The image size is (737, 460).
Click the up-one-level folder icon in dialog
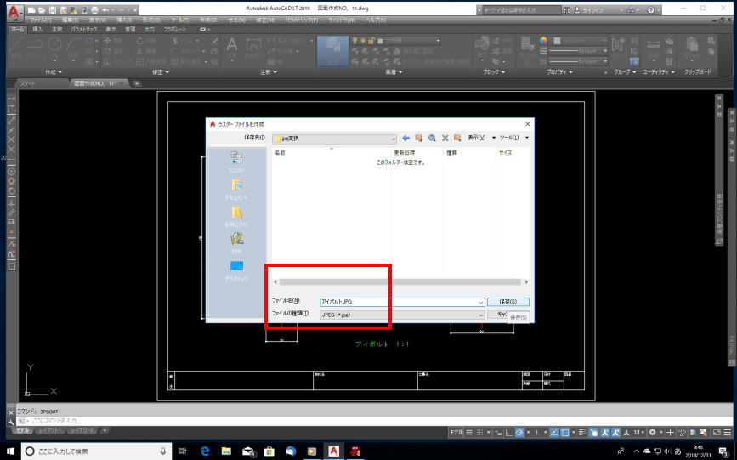[x=418, y=138]
